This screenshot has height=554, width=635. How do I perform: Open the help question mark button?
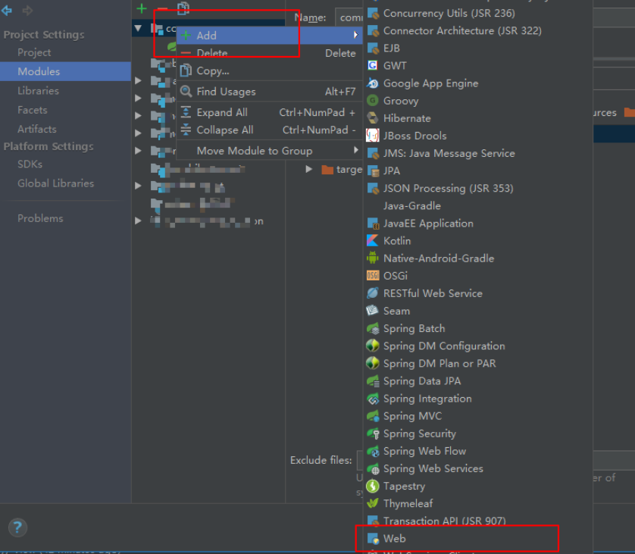pos(17,527)
